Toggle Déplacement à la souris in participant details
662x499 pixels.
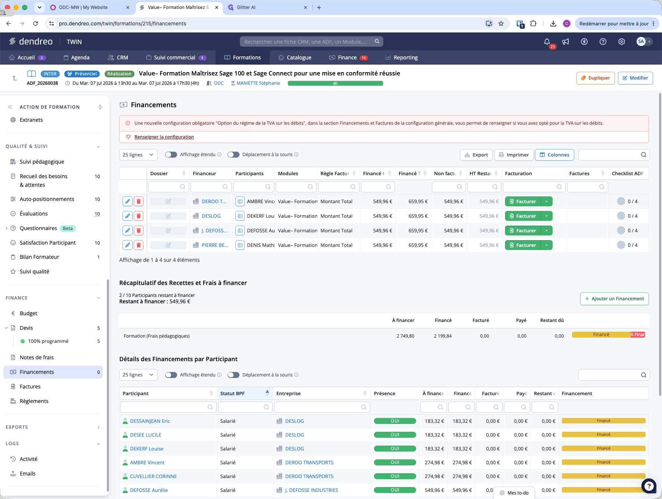point(233,375)
